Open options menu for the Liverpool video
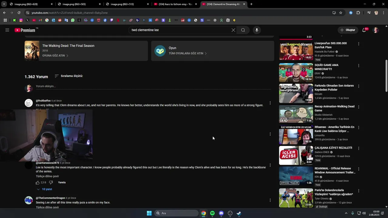This screenshot has height=218, width=388. point(359,44)
